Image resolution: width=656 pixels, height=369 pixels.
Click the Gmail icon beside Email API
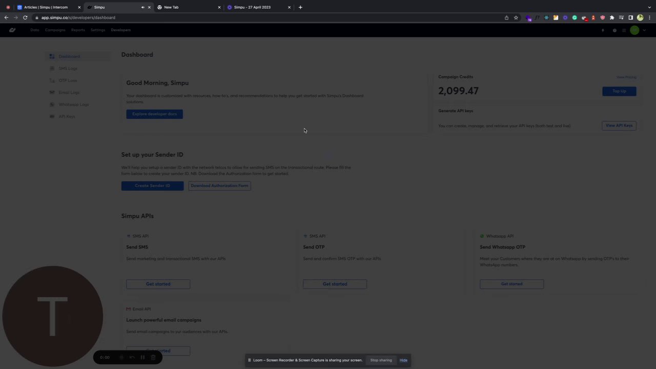point(128,309)
